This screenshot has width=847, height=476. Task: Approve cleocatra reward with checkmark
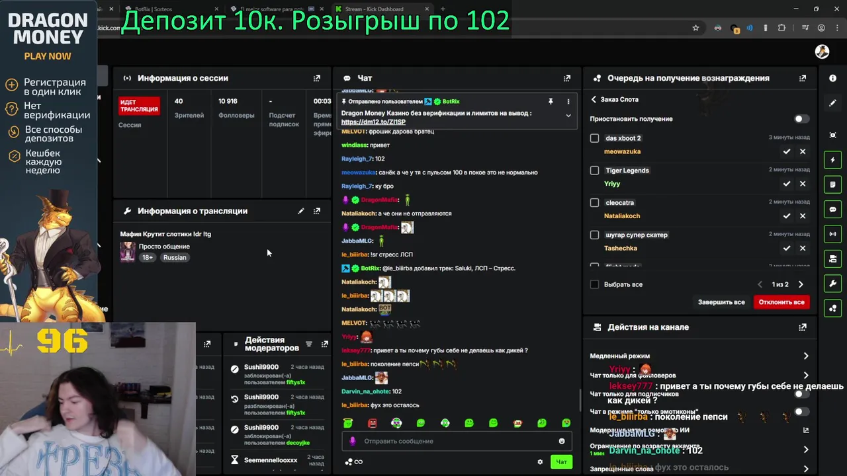(x=787, y=216)
